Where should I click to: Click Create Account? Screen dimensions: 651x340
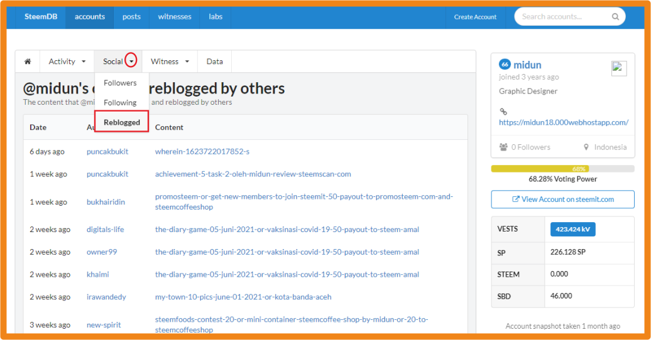click(475, 17)
